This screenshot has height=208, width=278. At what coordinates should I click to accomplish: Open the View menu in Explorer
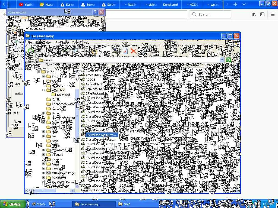pyautogui.click(x=48, y=43)
